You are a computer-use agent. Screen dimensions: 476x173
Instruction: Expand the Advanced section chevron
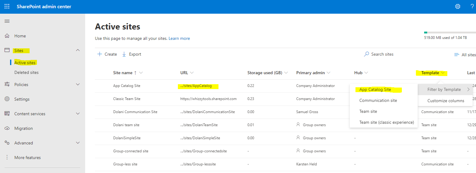78,143
